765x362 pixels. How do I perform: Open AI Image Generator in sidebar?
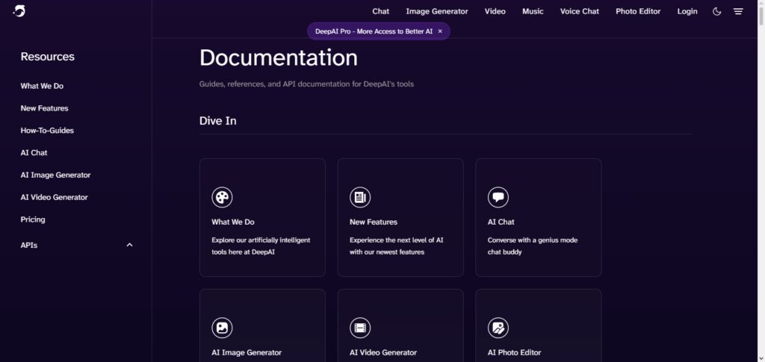point(55,175)
